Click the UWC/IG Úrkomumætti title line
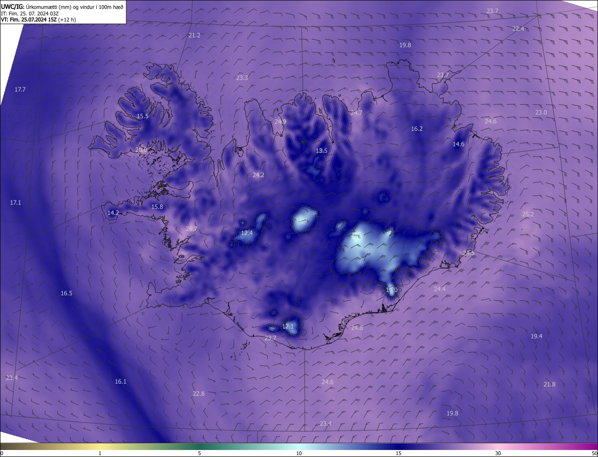The image size is (598, 457). click(62, 7)
